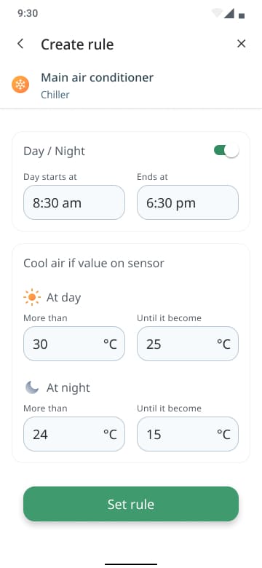Open the Ends at 6:30 pm picker
The image size is (262, 568).
point(188,202)
